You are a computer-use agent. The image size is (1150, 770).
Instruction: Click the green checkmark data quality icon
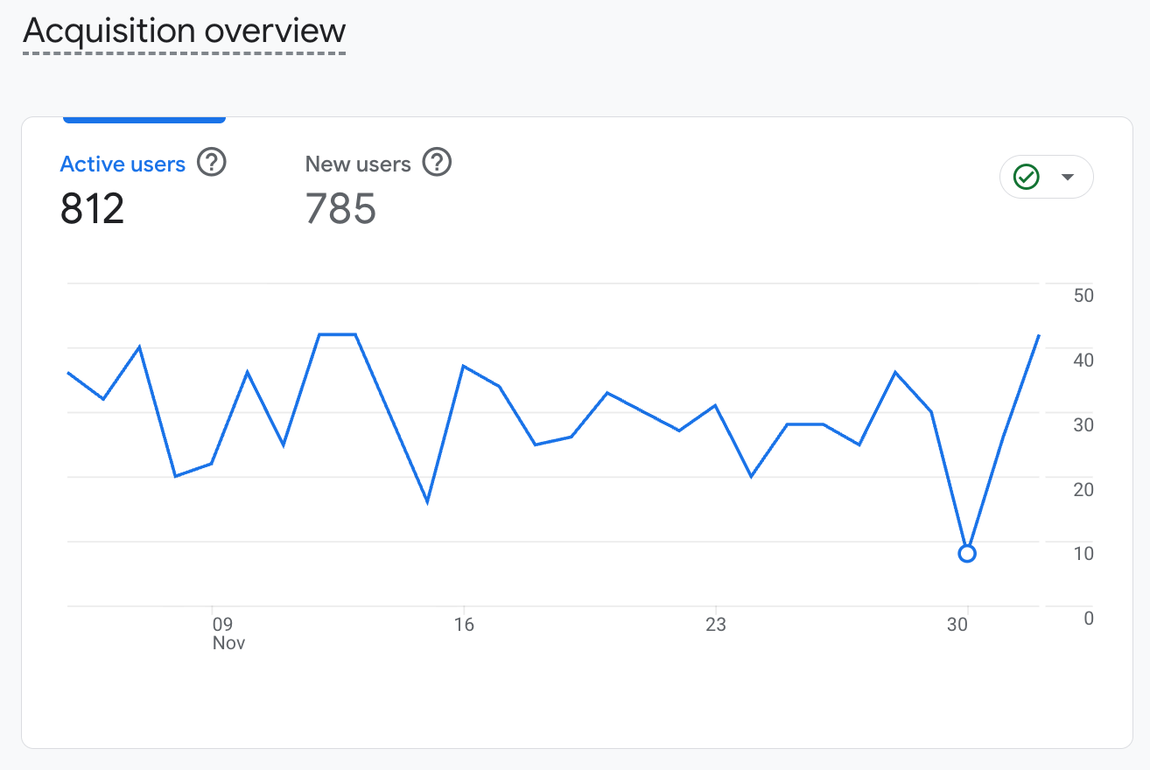[1026, 177]
